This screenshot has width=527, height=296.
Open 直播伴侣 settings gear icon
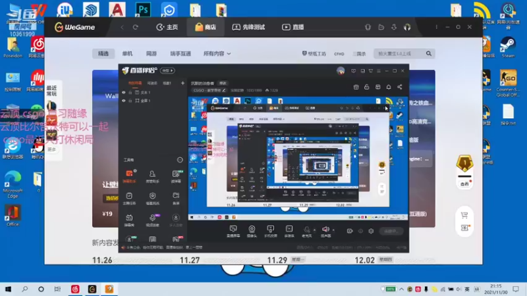(x=371, y=231)
